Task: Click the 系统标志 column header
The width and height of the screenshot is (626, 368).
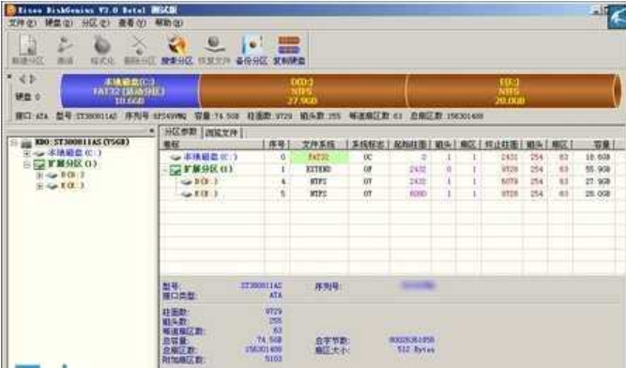Action: (368, 145)
